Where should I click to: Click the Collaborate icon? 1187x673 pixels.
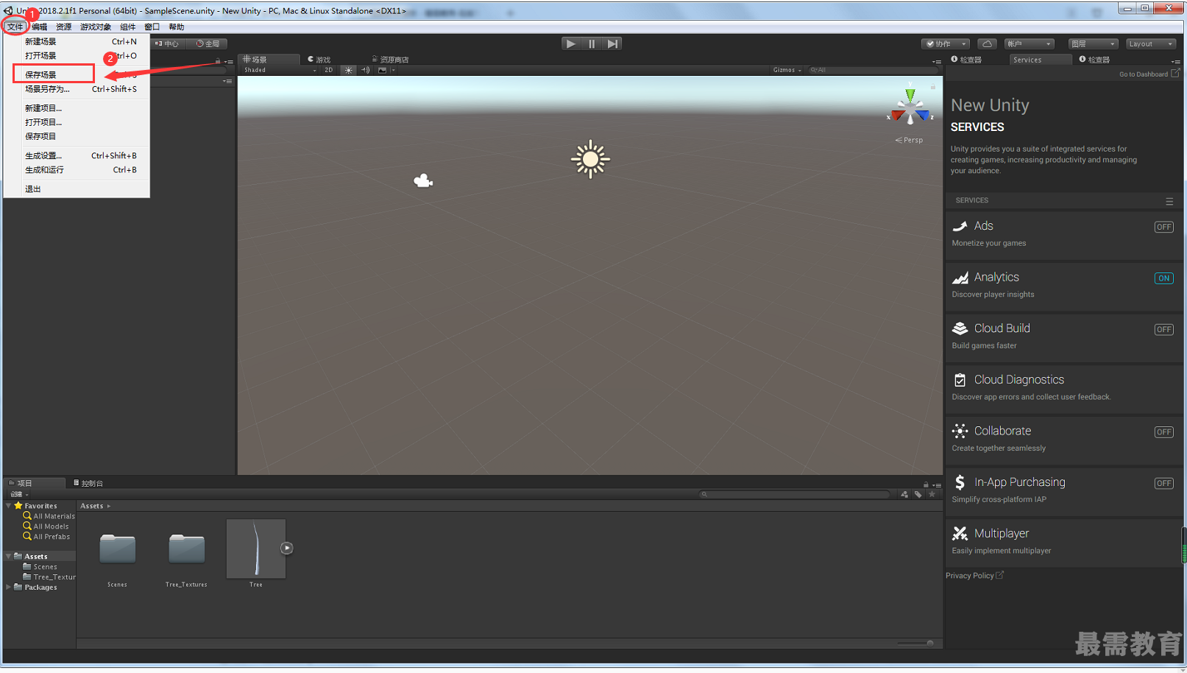[960, 431]
